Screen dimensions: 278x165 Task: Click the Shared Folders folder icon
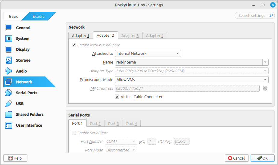pyautogui.click(x=8, y=114)
